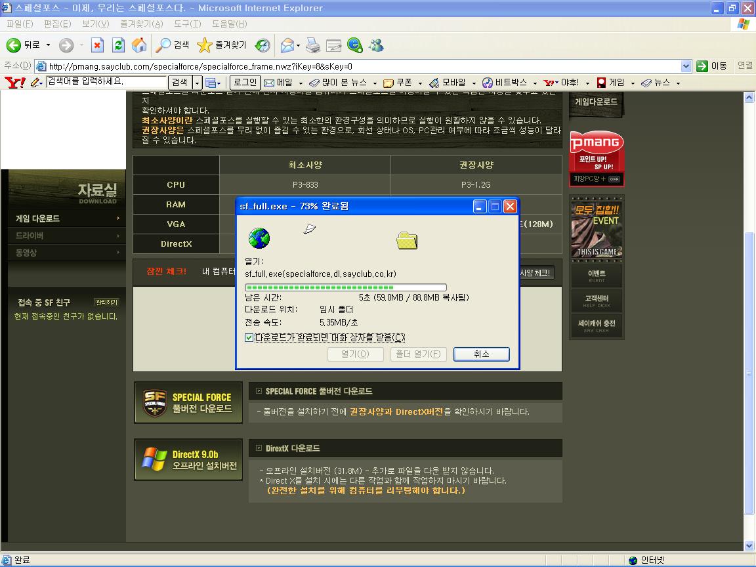This screenshot has height=567, width=756.
Task: Cancel the download with 취소 button
Action: 482,354
